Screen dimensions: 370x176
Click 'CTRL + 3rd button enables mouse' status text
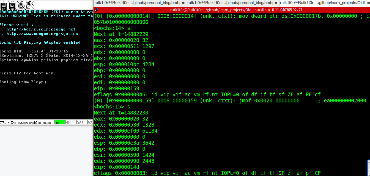pyautogui.click(x=25, y=123)
